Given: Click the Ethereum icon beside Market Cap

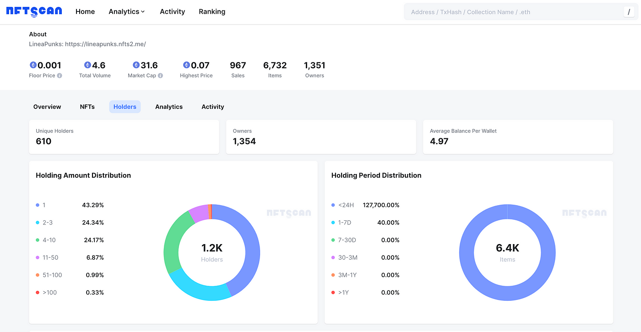Looking at the screenshot, I should coord(136,65).
